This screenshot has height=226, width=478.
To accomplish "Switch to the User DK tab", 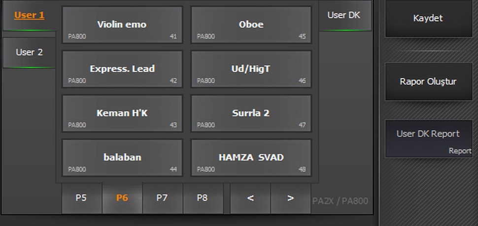I will pos(343,15).
